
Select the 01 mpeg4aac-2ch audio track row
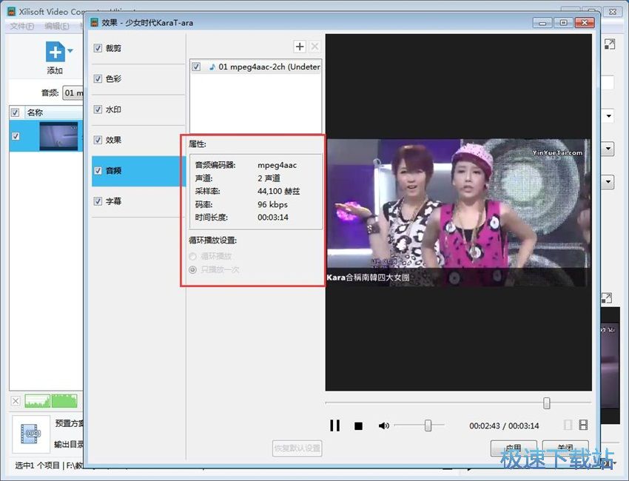[x=255, y=67]
